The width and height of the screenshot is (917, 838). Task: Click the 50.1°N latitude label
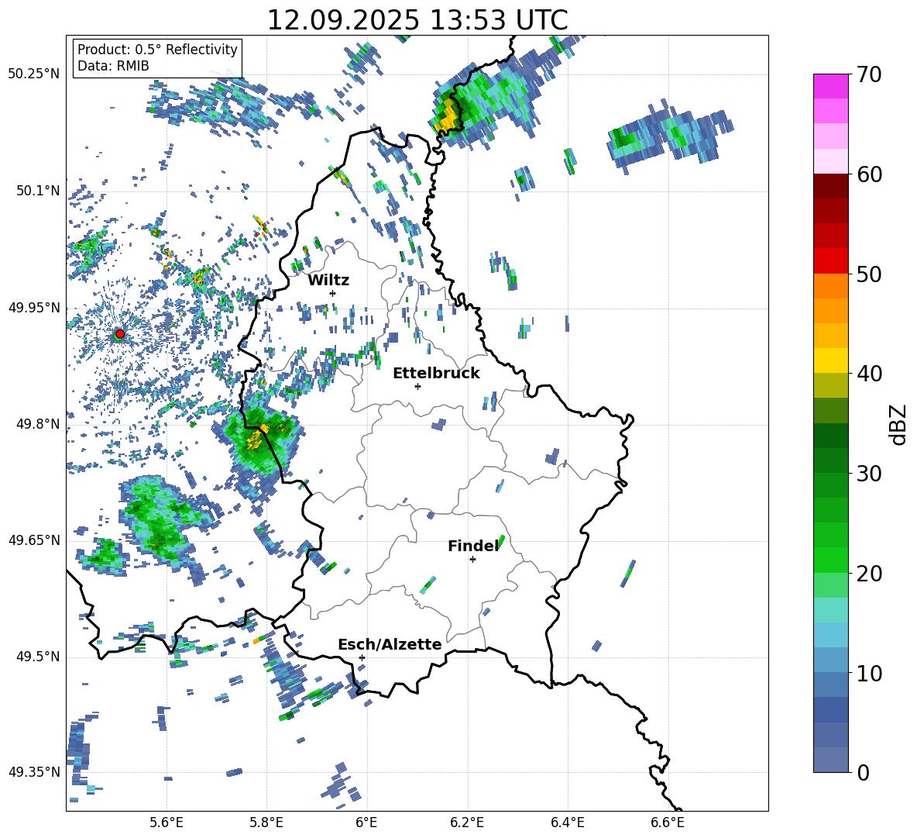(37, 191)
